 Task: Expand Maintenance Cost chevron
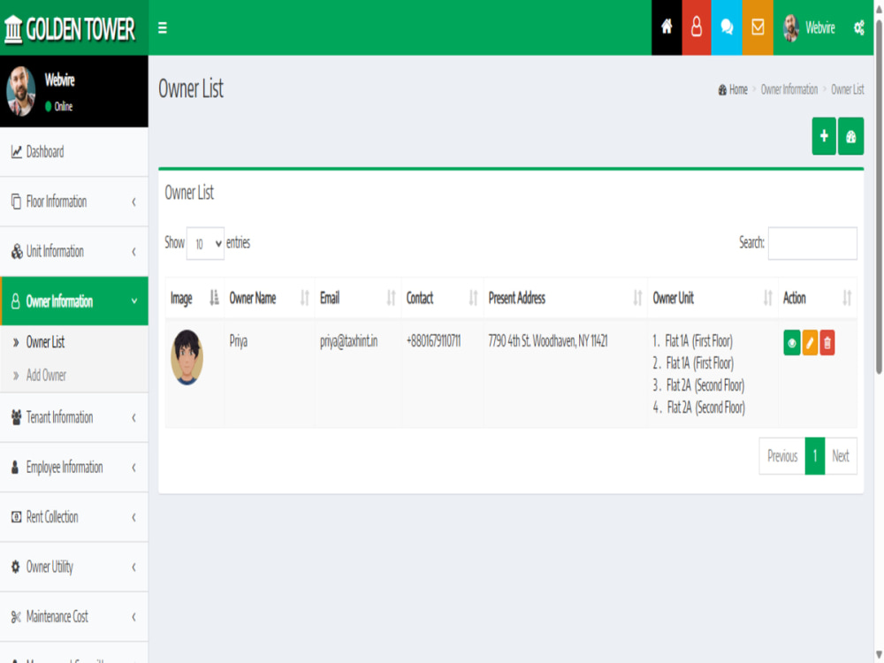point(133,617)
